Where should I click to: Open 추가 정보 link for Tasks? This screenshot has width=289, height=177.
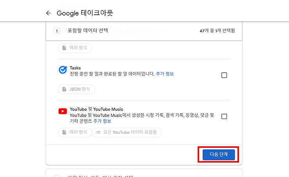coord(165,74)
